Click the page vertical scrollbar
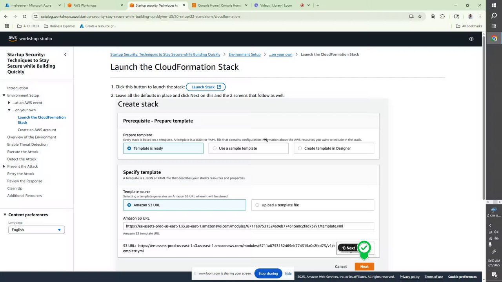 coord(484,117)
